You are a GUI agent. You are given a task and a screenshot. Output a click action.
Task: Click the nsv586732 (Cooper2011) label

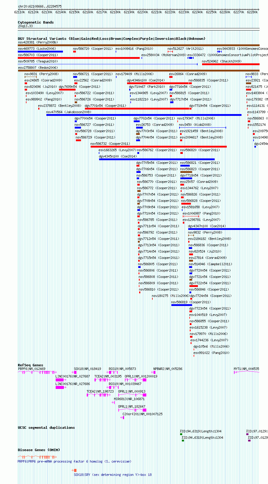click(110, 144)
